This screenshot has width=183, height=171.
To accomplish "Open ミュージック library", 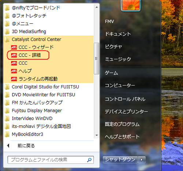I will pyautogui.click(x=118, y=59).
